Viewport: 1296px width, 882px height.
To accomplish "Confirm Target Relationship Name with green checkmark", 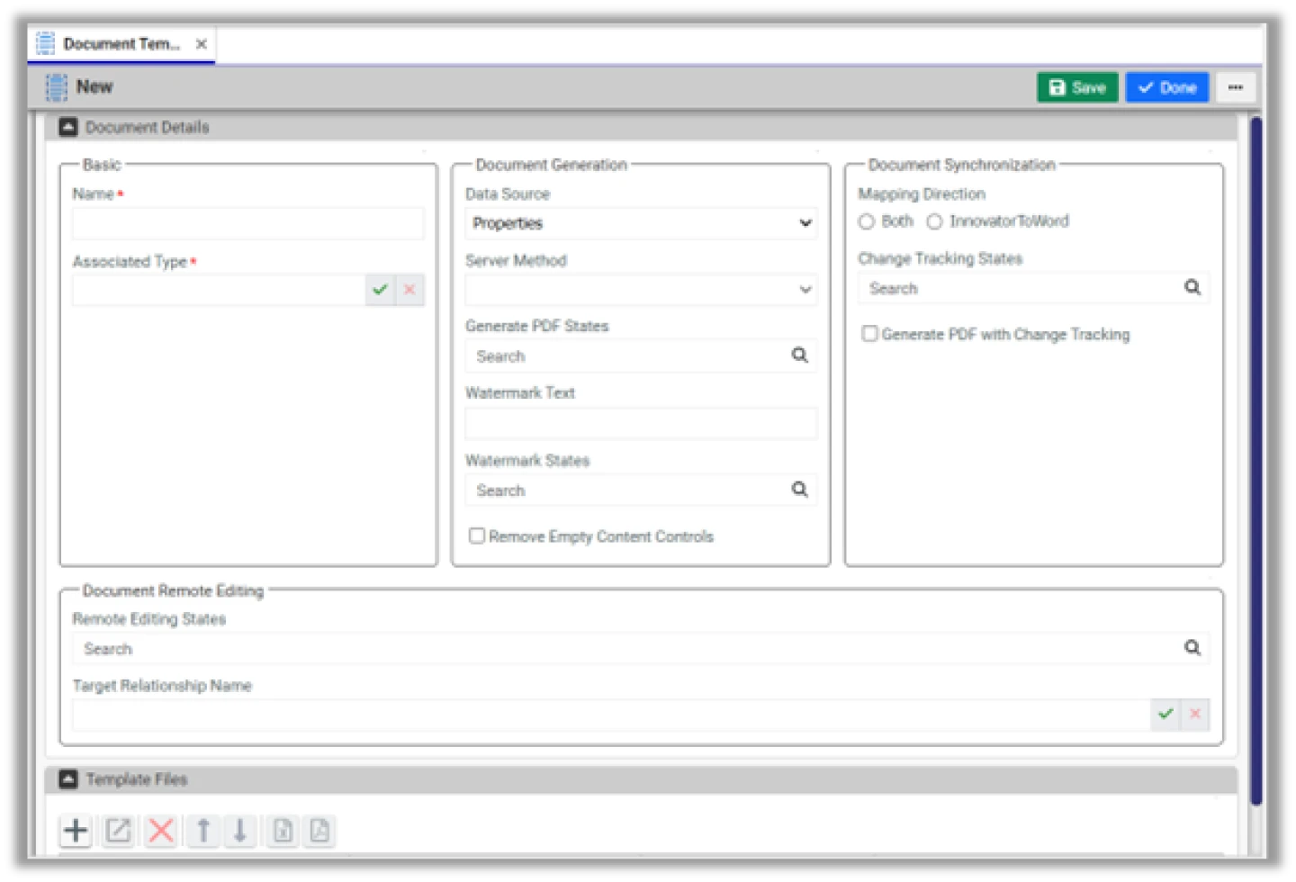I will (1165, 714).
